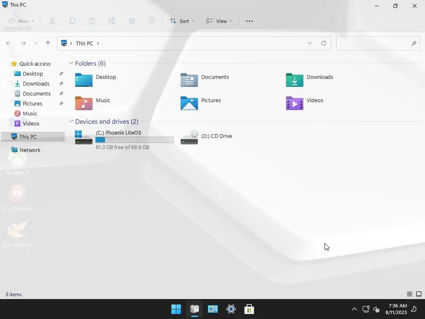The height and width of the screenshot is (319, 425).
Task: Click the Delete trash icon
Action: 152,21
